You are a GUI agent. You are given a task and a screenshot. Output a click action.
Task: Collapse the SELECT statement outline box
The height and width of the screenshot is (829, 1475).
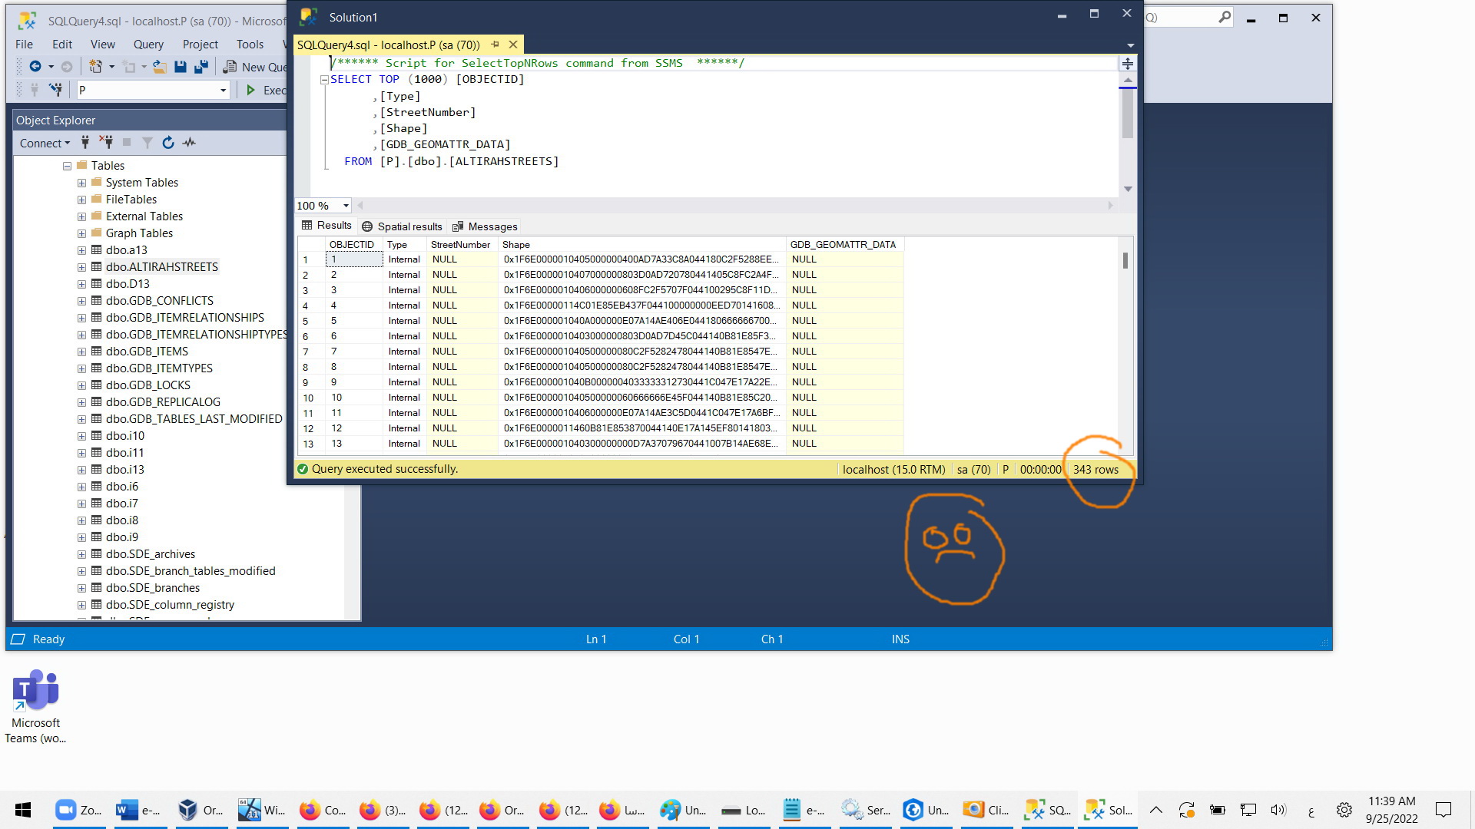click(324, 80)
